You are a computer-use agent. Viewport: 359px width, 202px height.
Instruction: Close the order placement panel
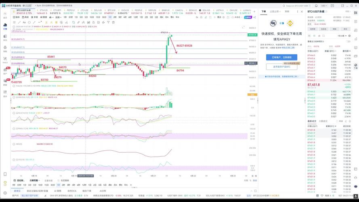pos(302,12)
